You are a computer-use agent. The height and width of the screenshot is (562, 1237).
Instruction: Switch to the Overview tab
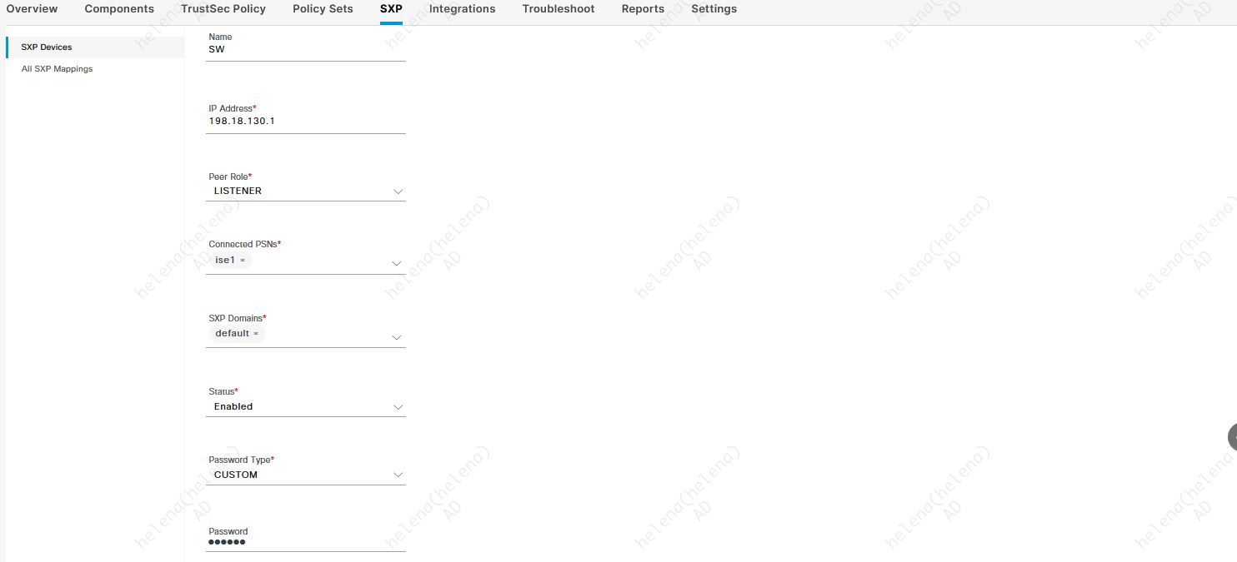point(33,9)
